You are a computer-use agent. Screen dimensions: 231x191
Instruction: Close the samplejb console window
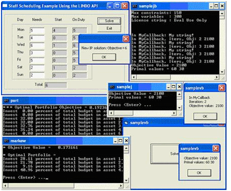tap(222, 6)
